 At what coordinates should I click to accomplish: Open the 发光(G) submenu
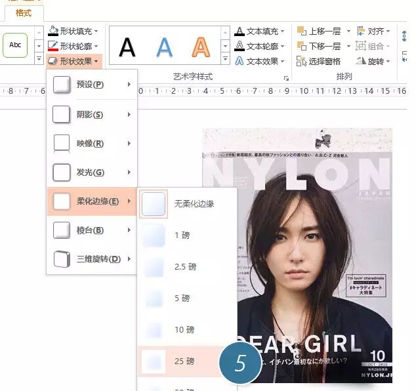pos(92,173)
